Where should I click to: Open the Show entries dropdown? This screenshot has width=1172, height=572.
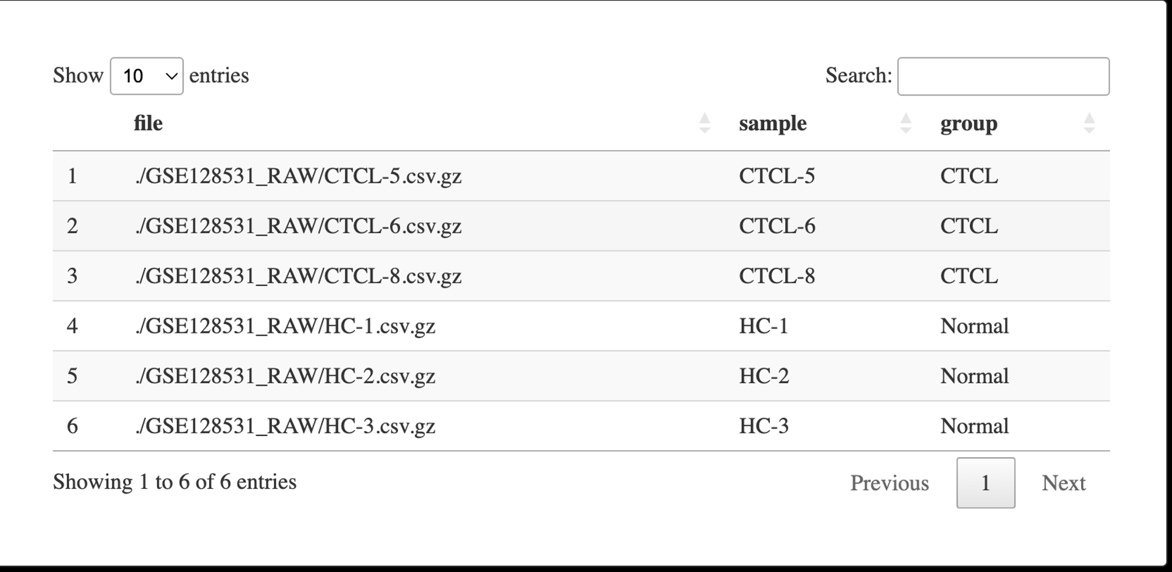point(146,76)
